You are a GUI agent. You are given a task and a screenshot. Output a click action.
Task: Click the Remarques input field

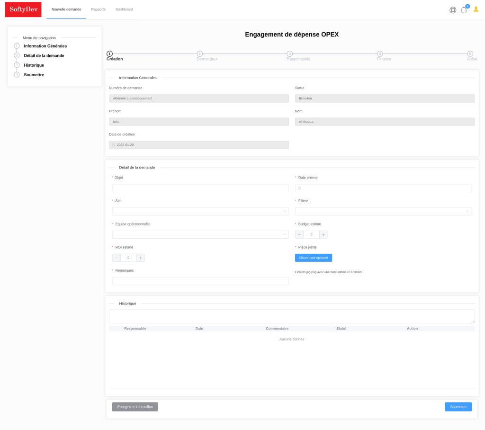click(200, 281)
